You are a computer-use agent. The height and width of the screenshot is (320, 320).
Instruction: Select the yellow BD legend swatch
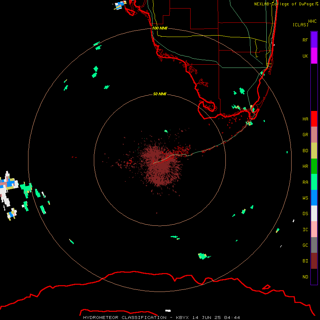(x=314, y=150)
